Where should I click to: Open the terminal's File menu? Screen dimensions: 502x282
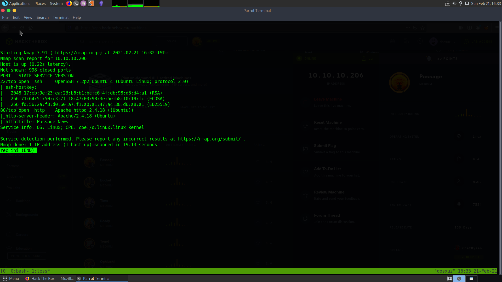tap(5, 17)
